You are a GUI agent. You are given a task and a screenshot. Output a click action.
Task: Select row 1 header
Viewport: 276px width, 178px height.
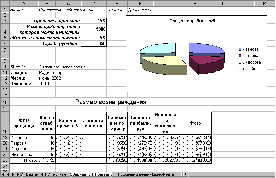tap(5, 9)
